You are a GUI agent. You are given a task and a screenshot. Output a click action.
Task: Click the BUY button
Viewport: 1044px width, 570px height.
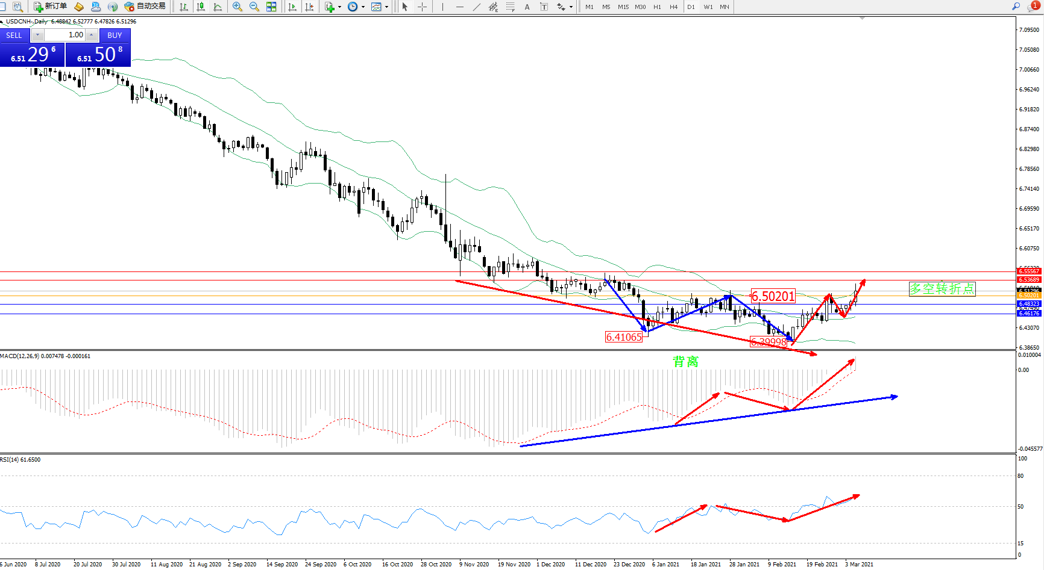tap(115, 35)
